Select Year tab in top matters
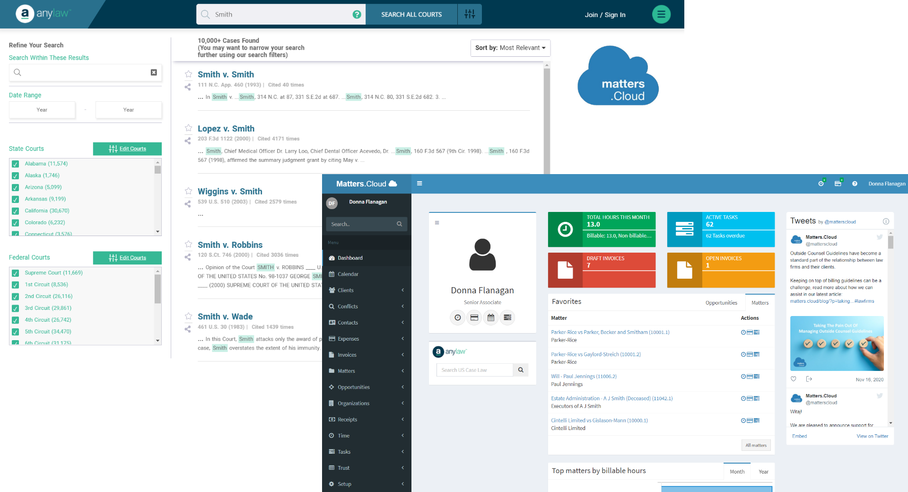This screenshot has height=492, width=908. click(763, 472)
